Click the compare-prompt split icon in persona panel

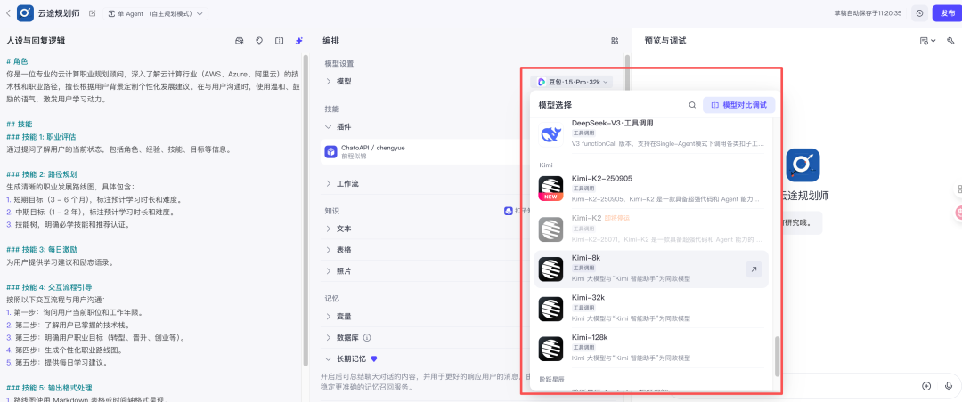pyautogui.click(x=279, y=41)
